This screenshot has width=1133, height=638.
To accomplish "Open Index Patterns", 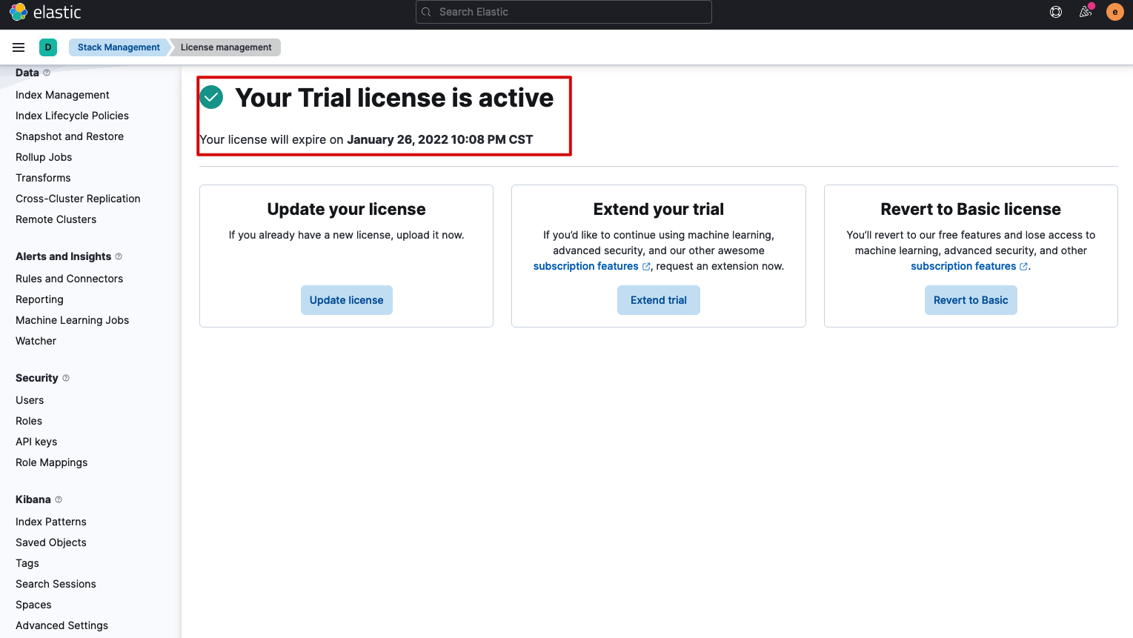I will coord(50,522).
